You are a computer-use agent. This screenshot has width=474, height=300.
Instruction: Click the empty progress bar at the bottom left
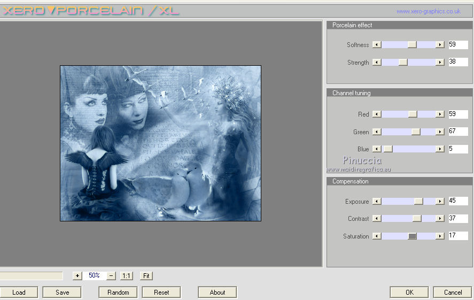click(x=31, y=275)
